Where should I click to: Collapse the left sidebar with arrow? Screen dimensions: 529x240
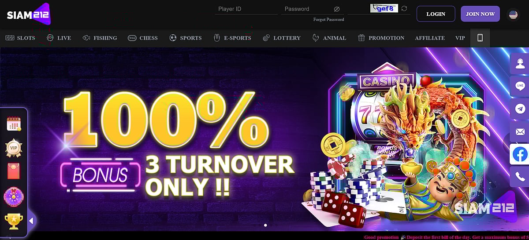(31, 221)
